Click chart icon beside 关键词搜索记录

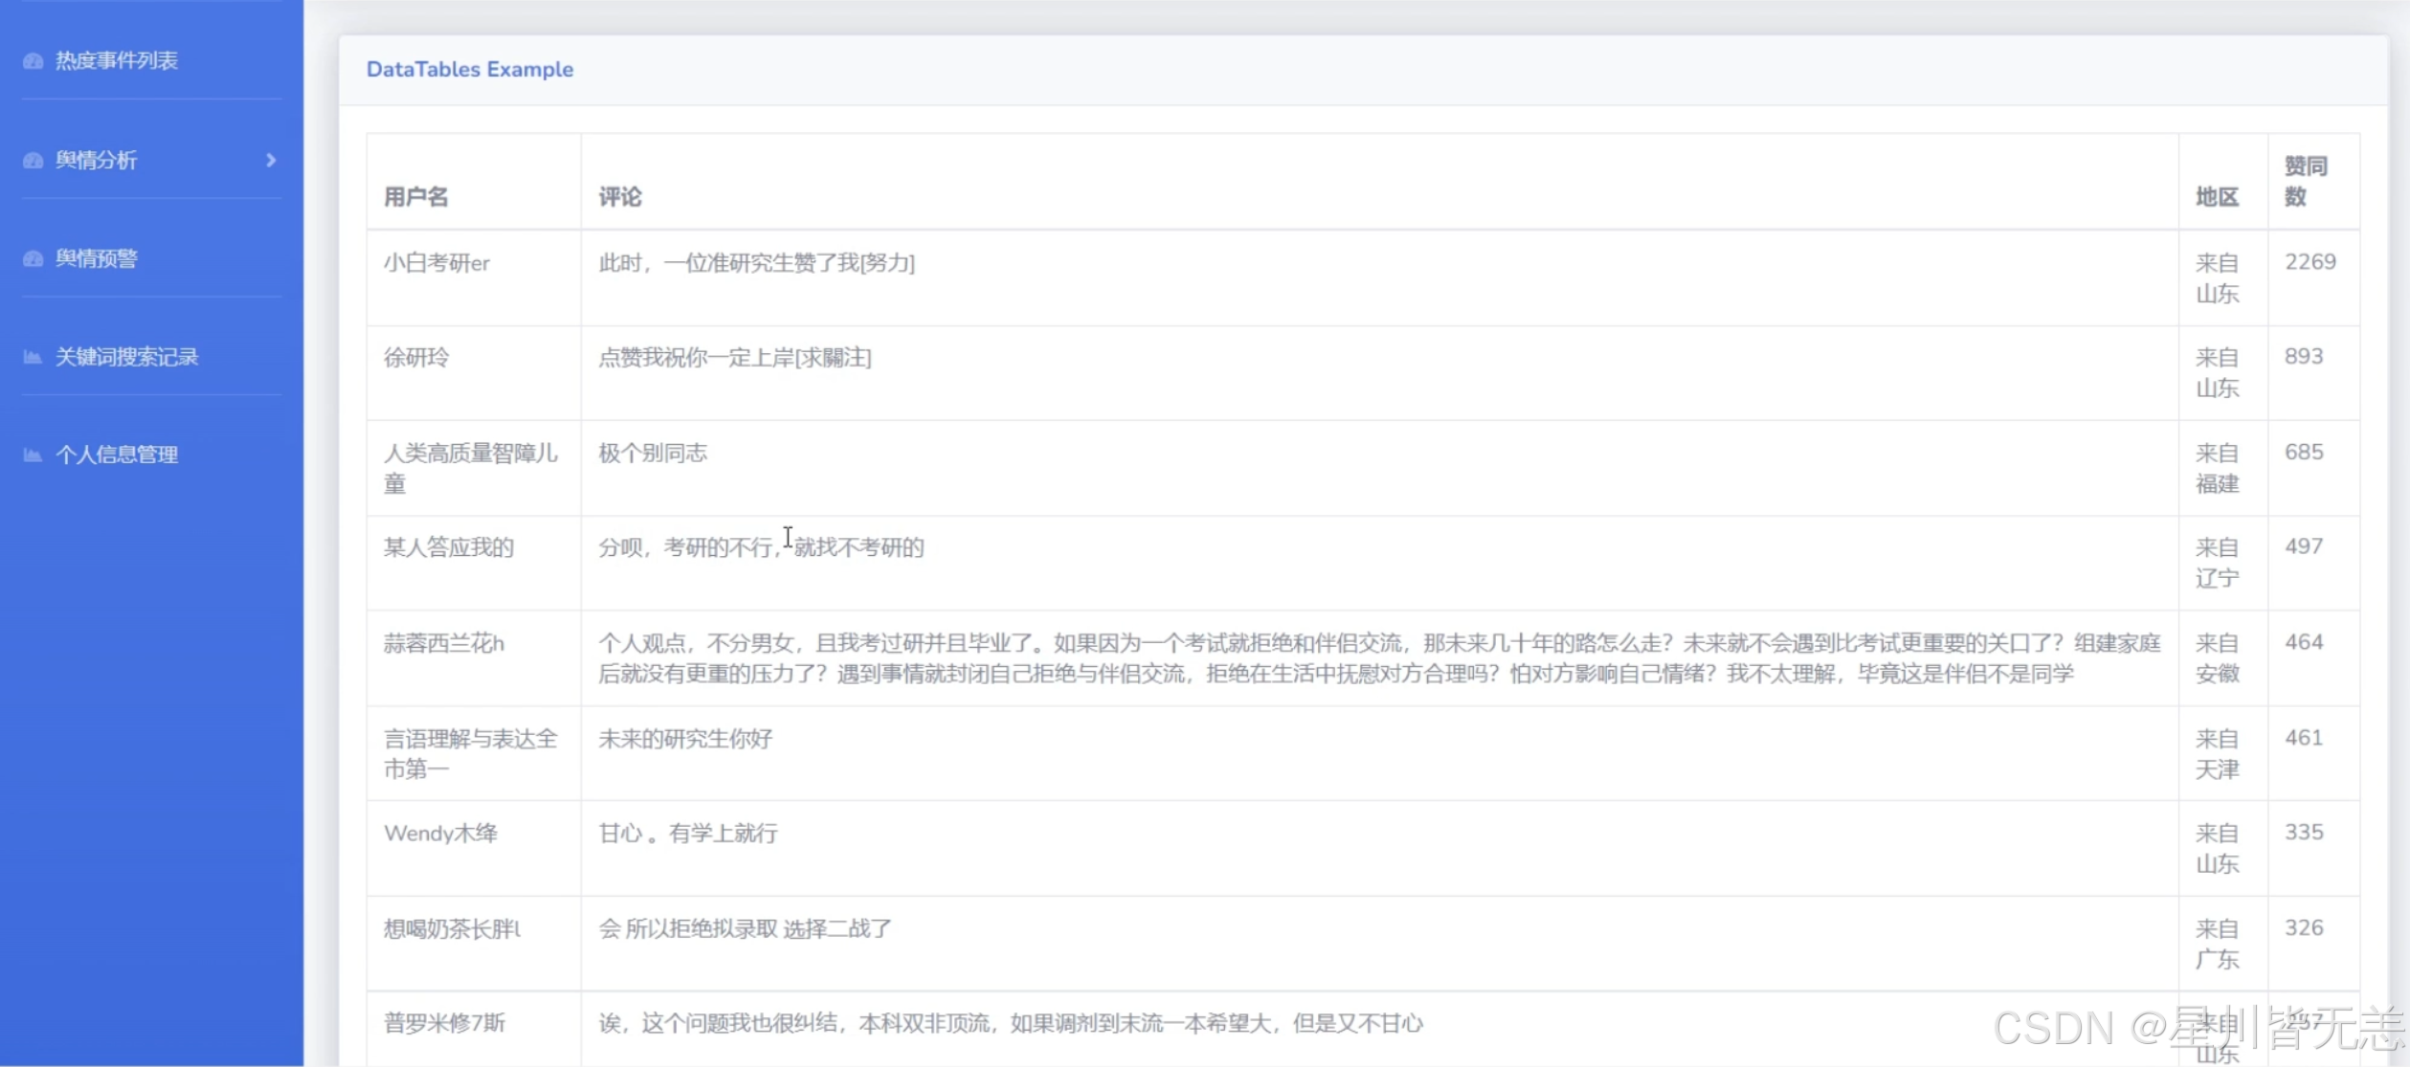click(x=33, y=357)
